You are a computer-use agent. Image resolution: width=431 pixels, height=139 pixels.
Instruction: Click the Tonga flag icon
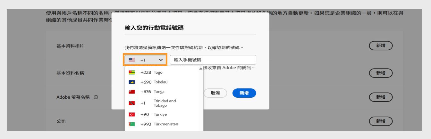[x=132, y=92]
